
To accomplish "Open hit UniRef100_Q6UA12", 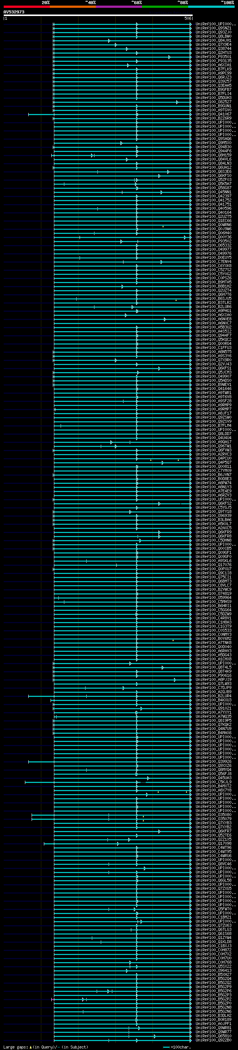I will pyautogui.click(x=213, y=167).
